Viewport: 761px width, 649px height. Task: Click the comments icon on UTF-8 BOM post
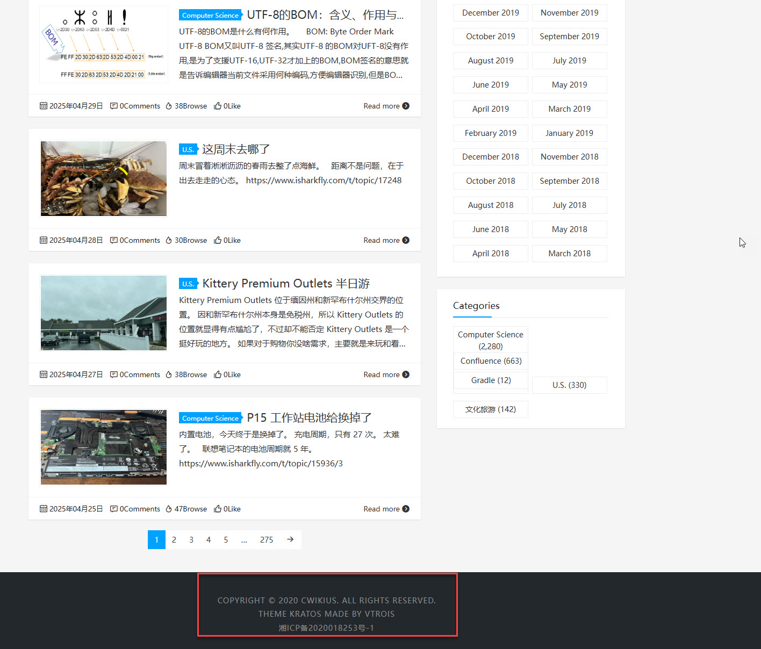coord(114,106)
